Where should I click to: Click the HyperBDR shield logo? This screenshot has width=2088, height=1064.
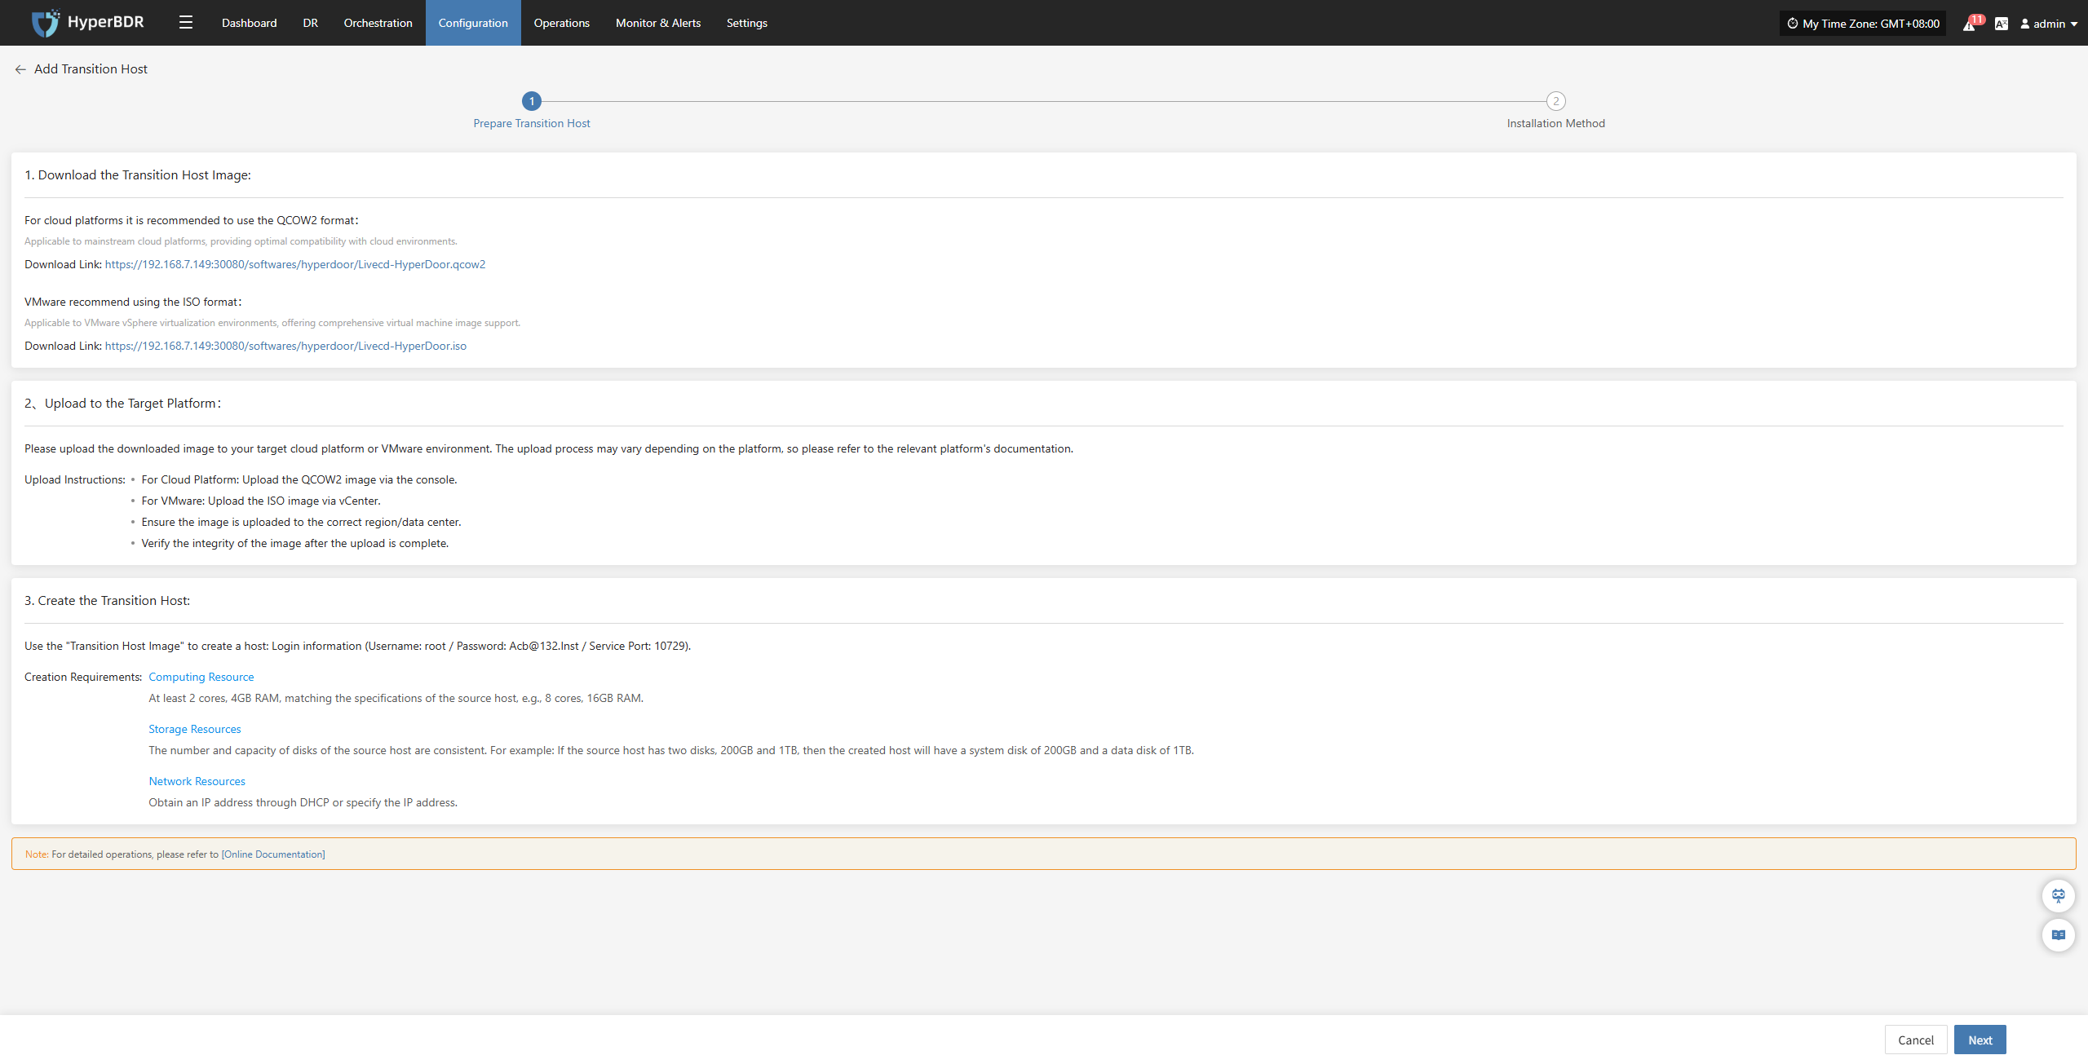tap(45, 23)
